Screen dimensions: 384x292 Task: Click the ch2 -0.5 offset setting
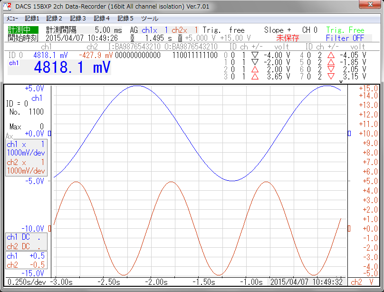26,265
